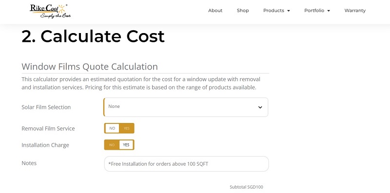Expand the Products navigation menu
Screen dimensions: 390x193
[x=276, y=10]
